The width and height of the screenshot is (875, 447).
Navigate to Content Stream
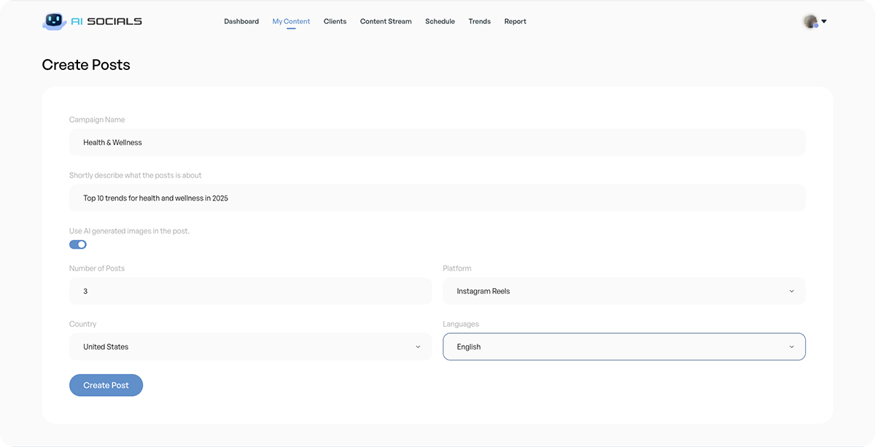click(x=386, y=22)
